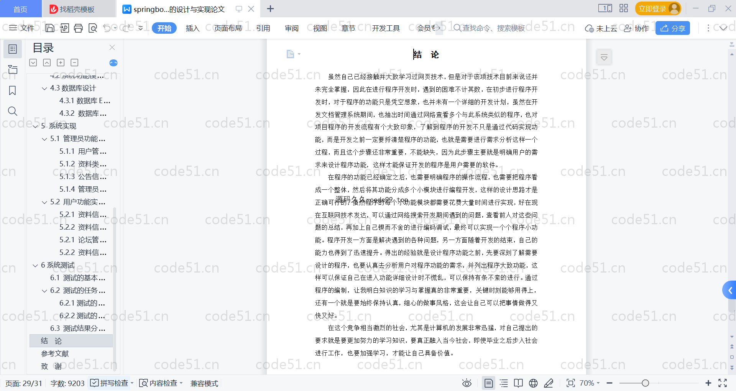Click the 立即登录 login button

658,8
